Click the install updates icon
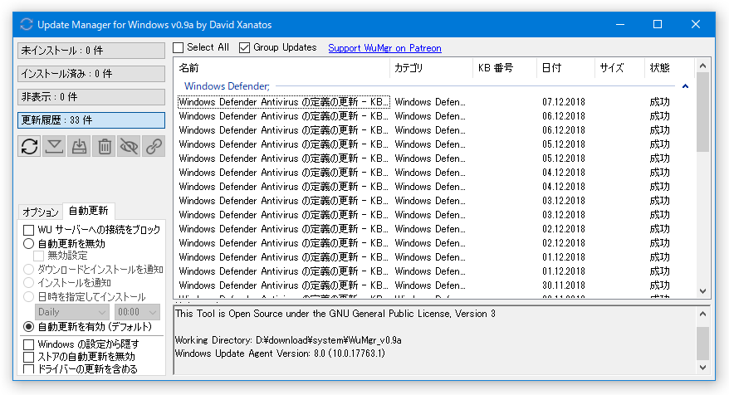Viewport: 729px width, 395px height. coord(79,146)
